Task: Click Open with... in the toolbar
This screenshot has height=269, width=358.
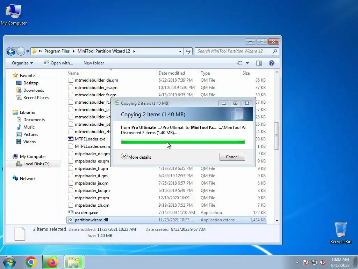Action: [x=58, y=63]
